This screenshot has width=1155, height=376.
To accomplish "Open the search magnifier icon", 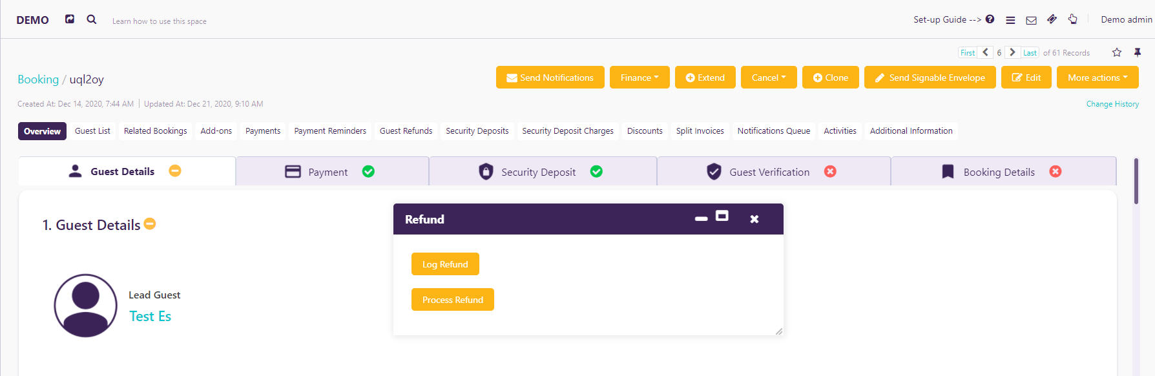I will coord(92,19).
